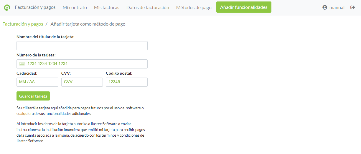This screenshot has height=154, width=361.
Task: Click the logout arrow icon
Action: click(x=352, y=7)
